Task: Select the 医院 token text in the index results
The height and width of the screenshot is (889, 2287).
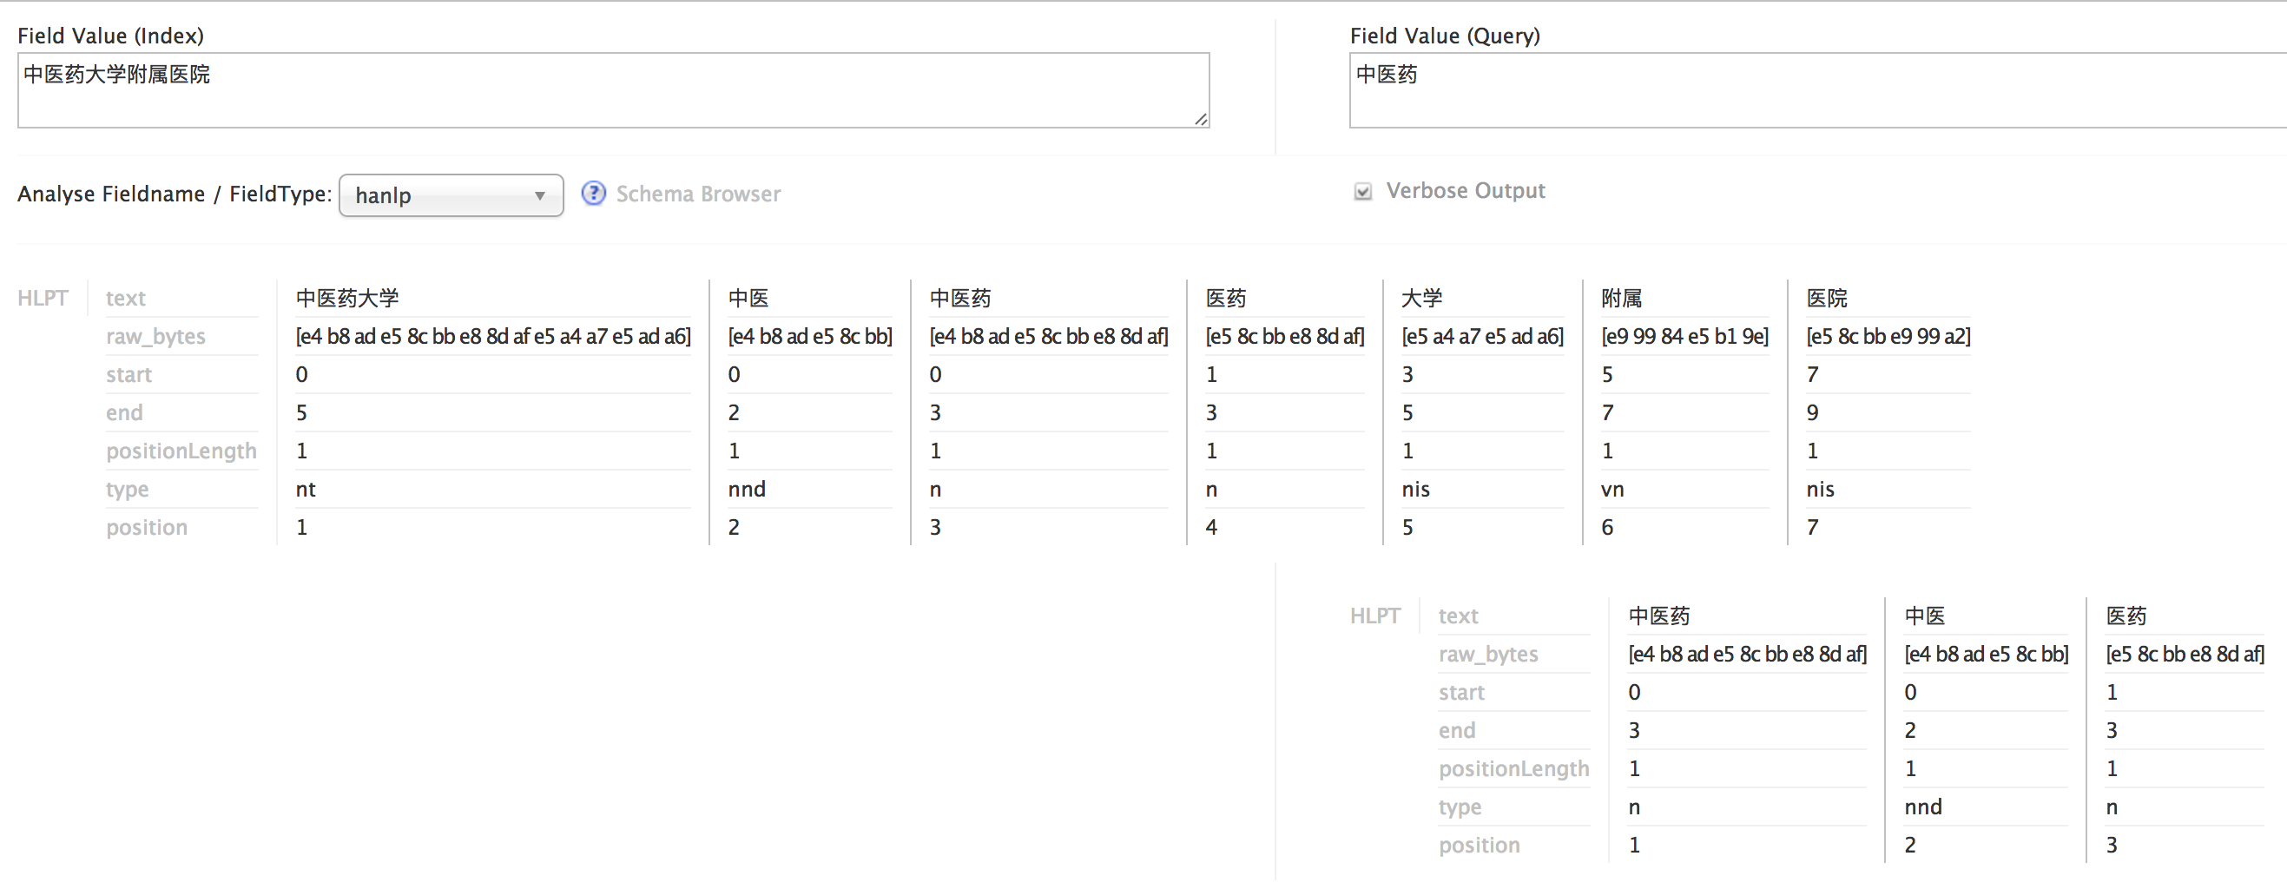Action: pos(1826,298)
